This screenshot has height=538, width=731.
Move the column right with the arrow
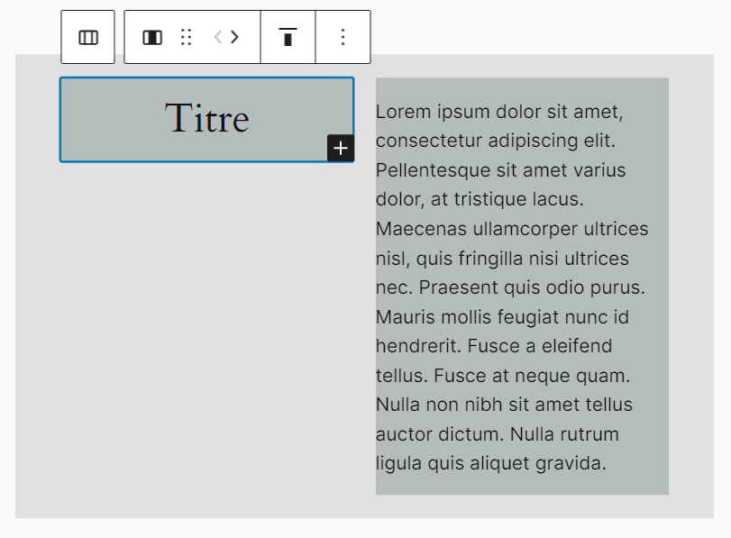pos(234,37)
